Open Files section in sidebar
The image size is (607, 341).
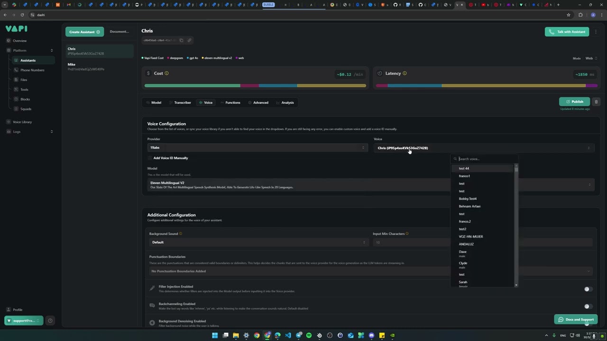[x=24, y=80]
